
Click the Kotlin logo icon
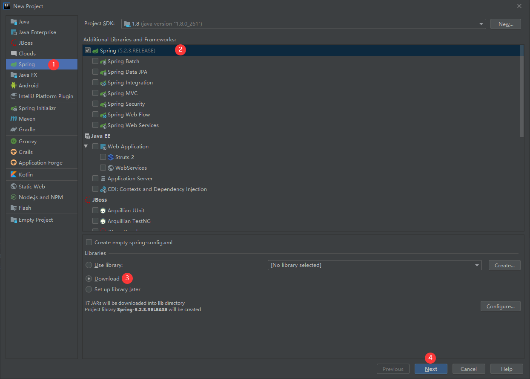tap(14, 174)
